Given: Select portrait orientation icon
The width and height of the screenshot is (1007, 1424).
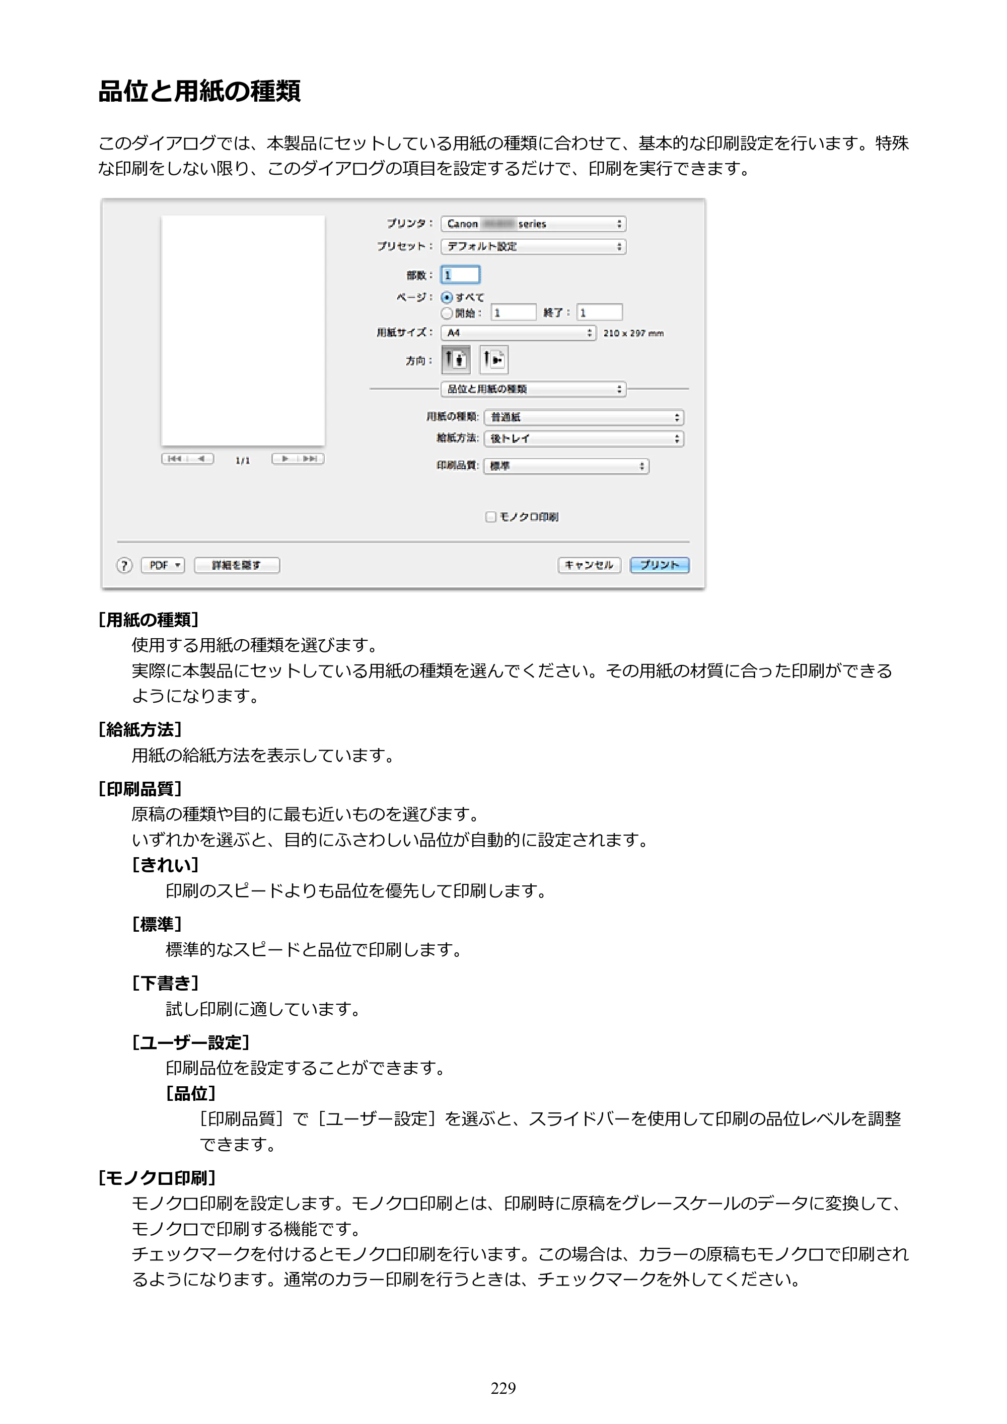Looking at the screenshot, I should coord(455,359).
